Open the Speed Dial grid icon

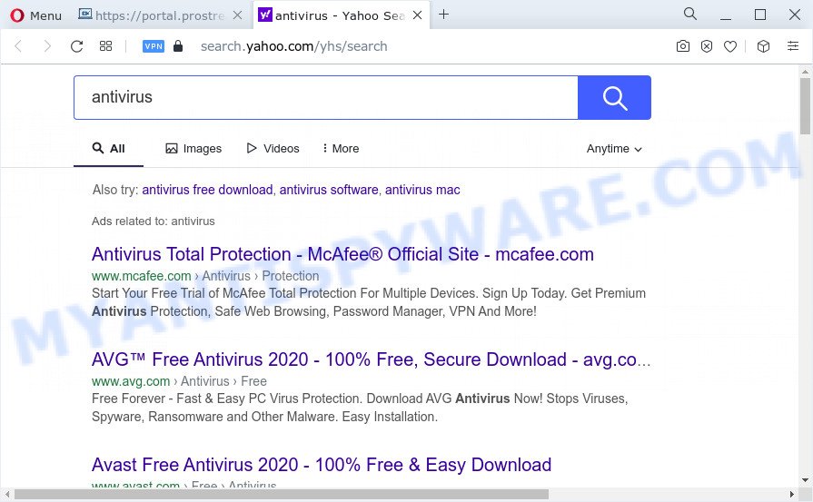pos(105,46)
